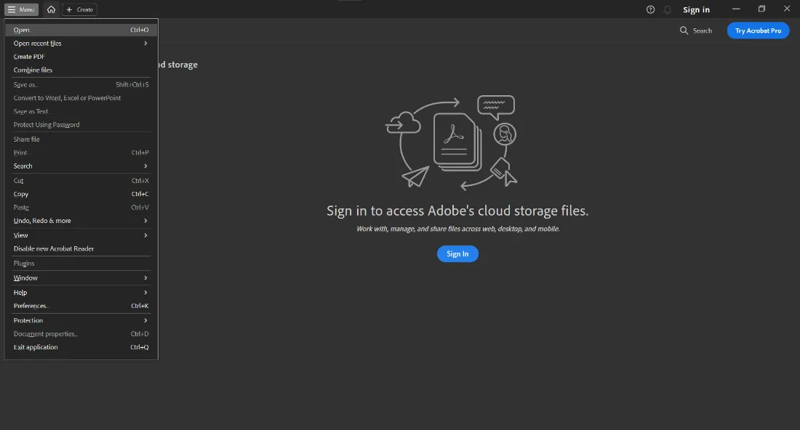This screenshot has height=430, width=800.
Task: Choose Disable new Acrobat Reader
Action: point(54,249)
